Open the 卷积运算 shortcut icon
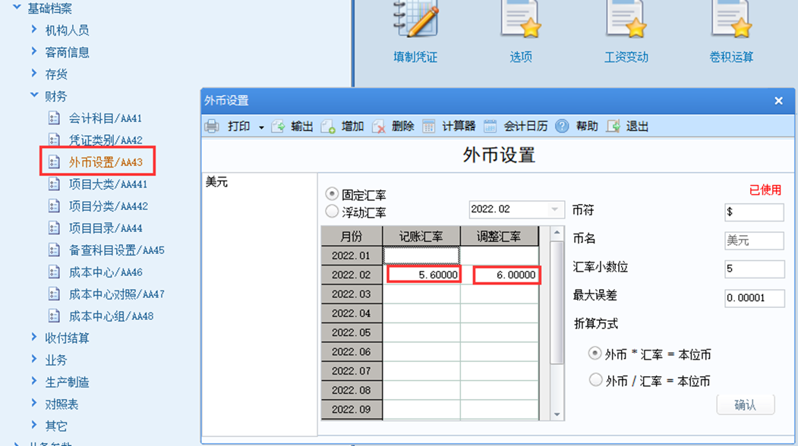The height and width of the screenshot is (446, 798). tap(731, 20)
